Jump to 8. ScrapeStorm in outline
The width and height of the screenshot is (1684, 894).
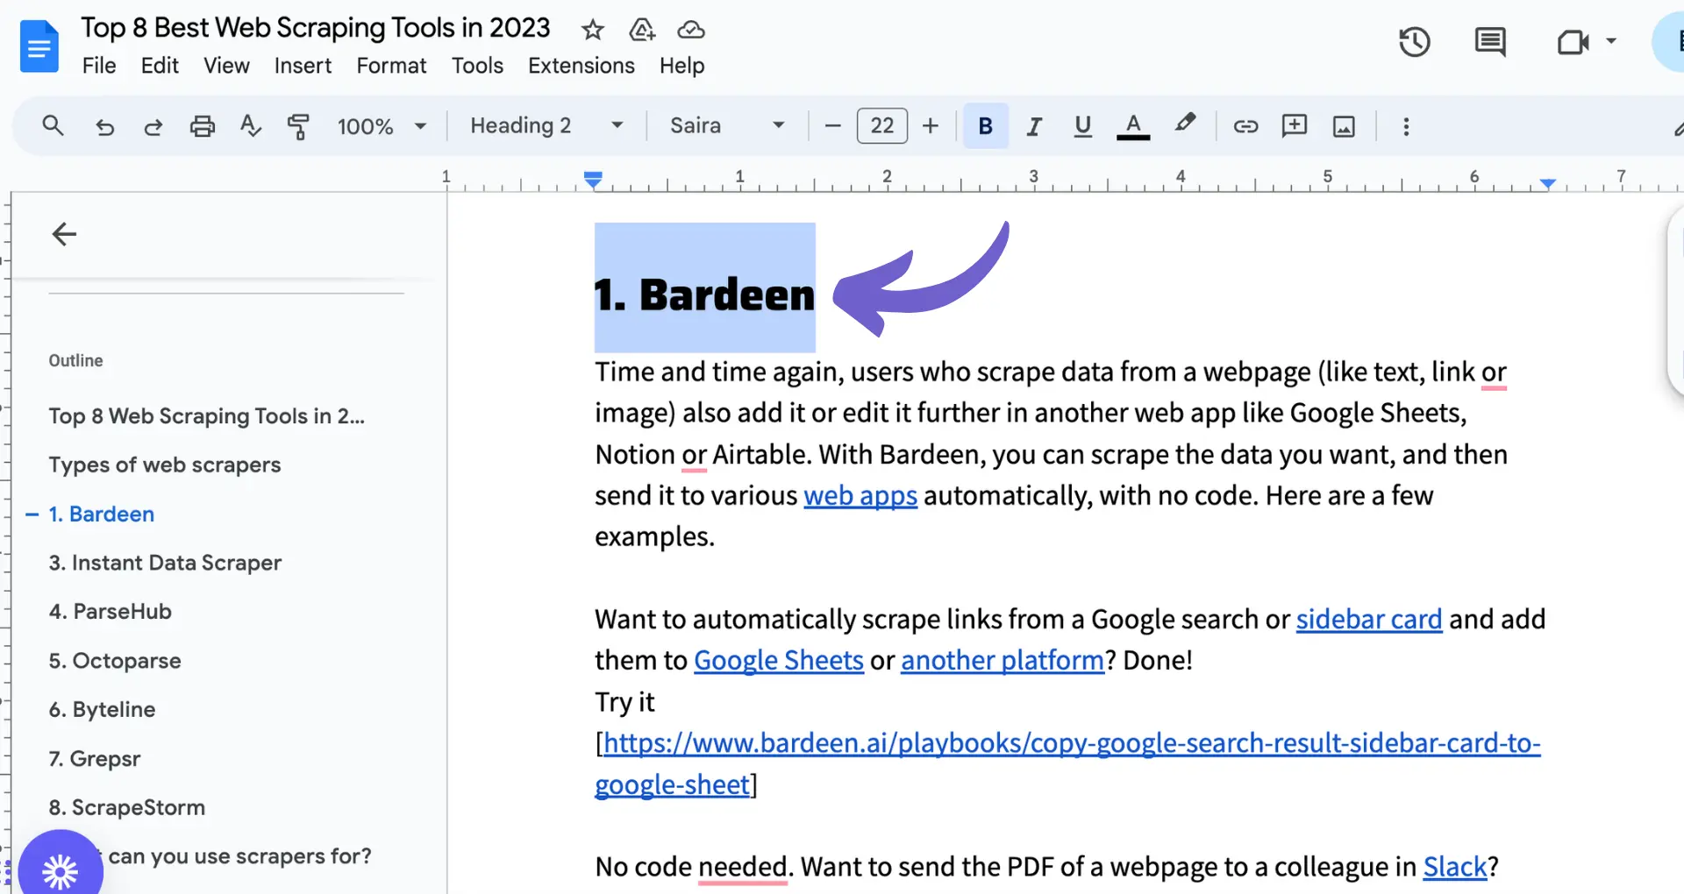pyautogui.click(x=126, y=807)
